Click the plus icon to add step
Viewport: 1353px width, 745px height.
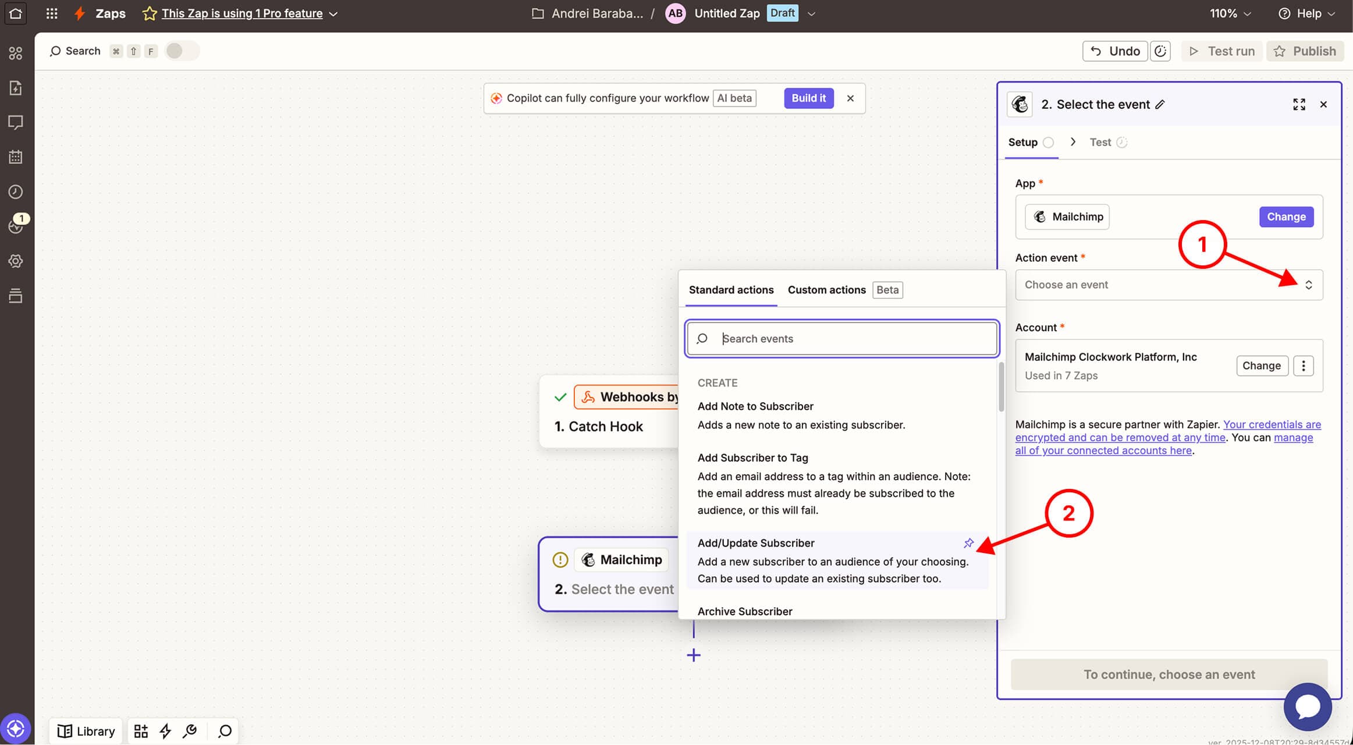693,655
